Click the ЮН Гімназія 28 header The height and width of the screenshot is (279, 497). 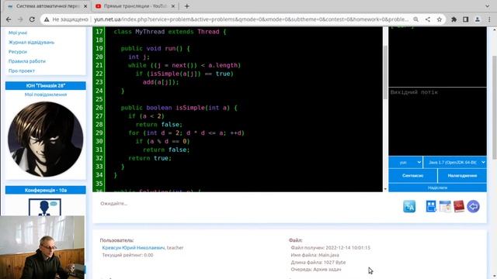(x=46, y=86)
